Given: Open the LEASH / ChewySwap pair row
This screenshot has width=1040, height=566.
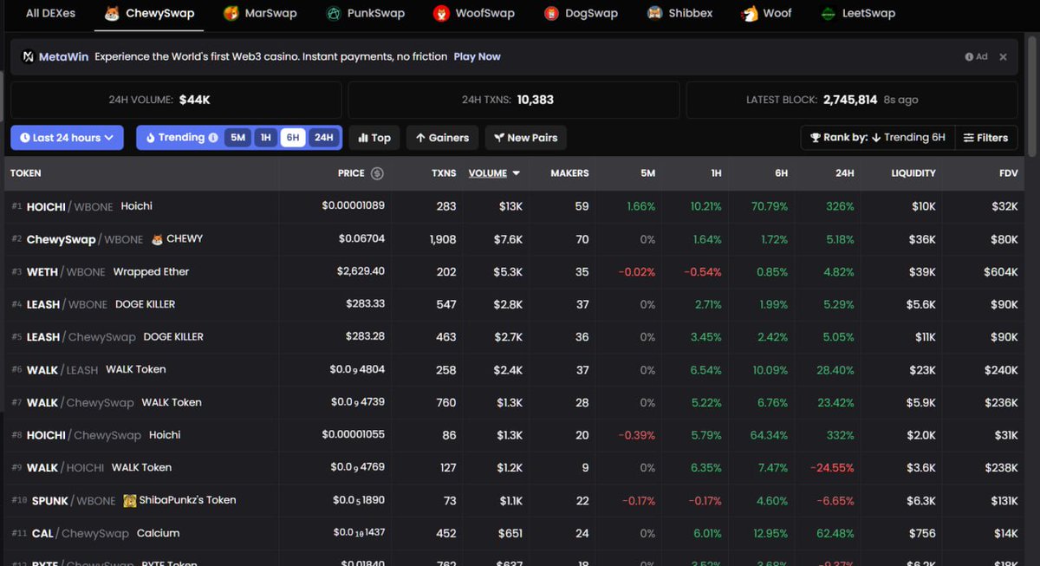Looking at the screenshot, I should click(517, 337).
